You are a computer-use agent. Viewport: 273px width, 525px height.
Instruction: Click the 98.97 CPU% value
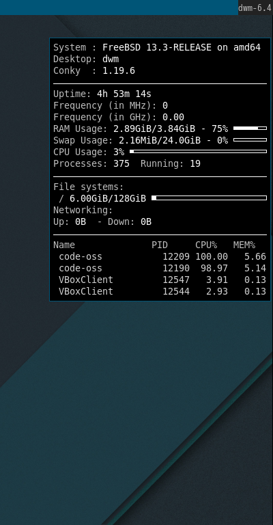click(214, 269)
